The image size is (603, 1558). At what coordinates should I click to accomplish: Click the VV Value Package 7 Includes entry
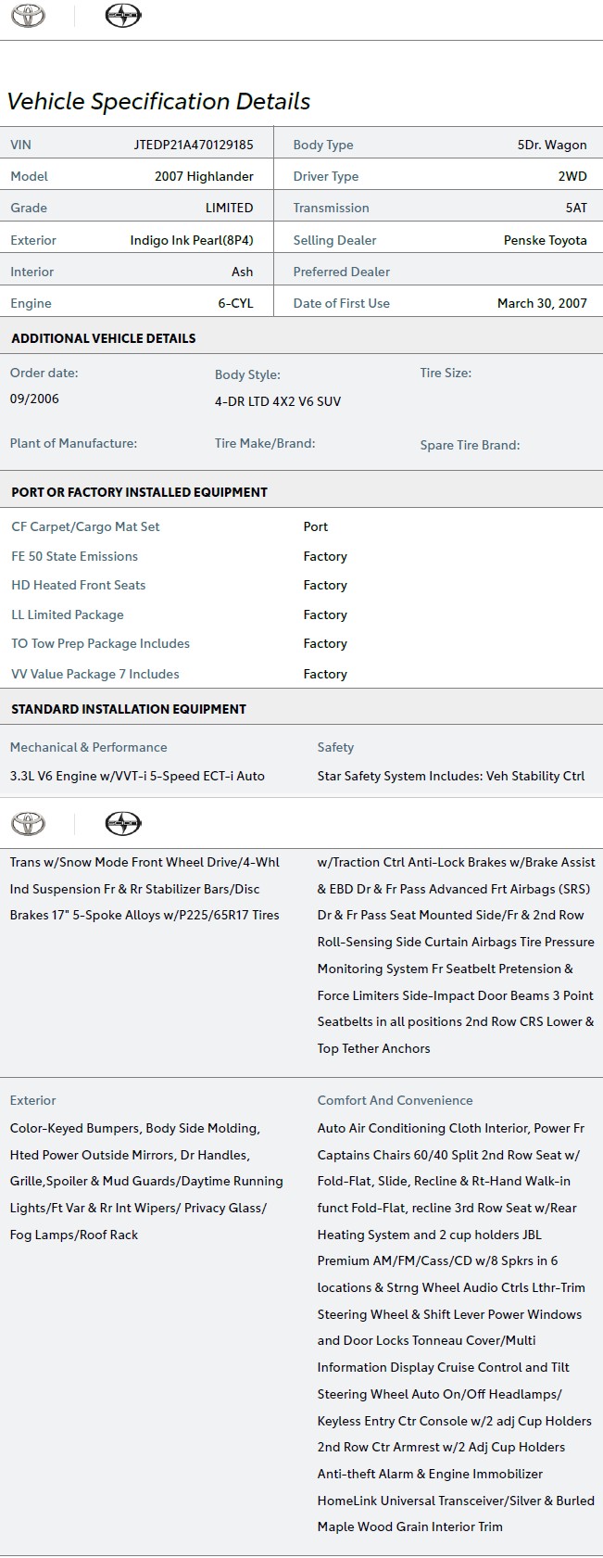pyautogui.click(x=95, y=674)
